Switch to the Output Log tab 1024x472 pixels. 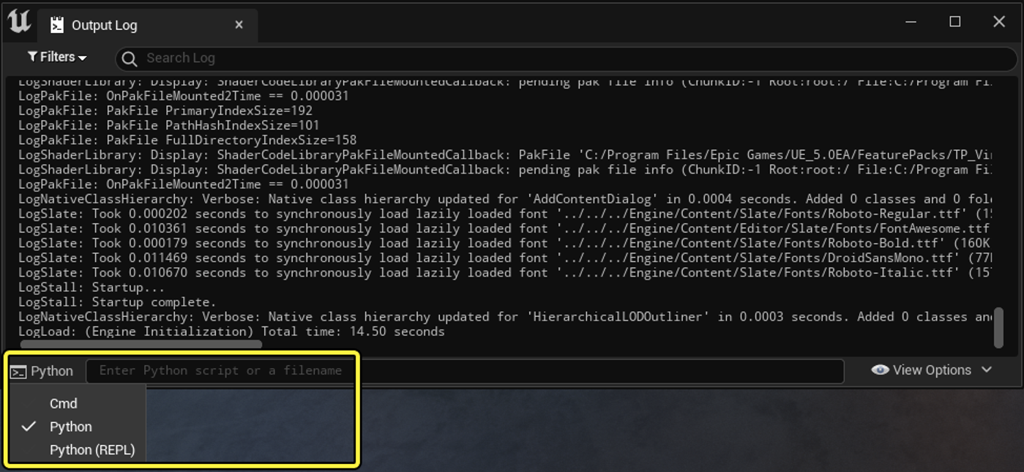(104, 24)
